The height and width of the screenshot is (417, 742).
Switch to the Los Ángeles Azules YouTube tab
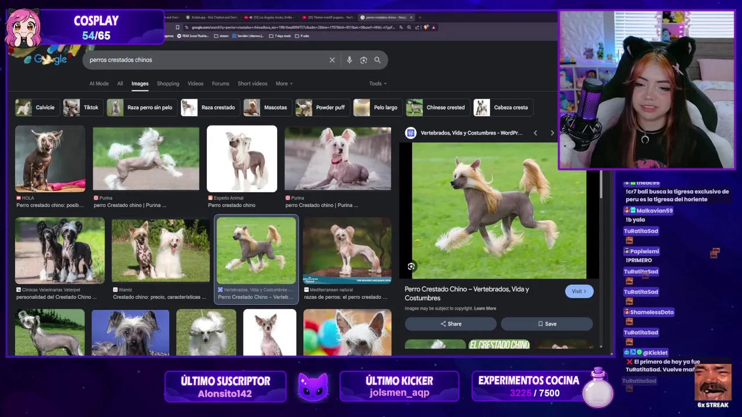269,17
